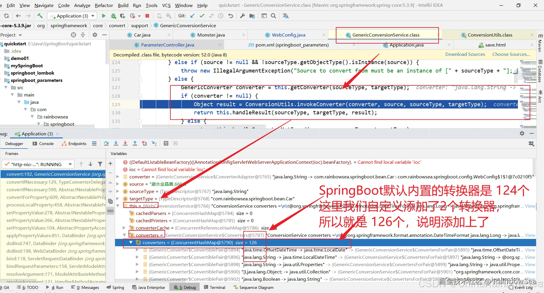Click the Git update project arrow
This screenshot has height=293, width=544.
(192, 16)
